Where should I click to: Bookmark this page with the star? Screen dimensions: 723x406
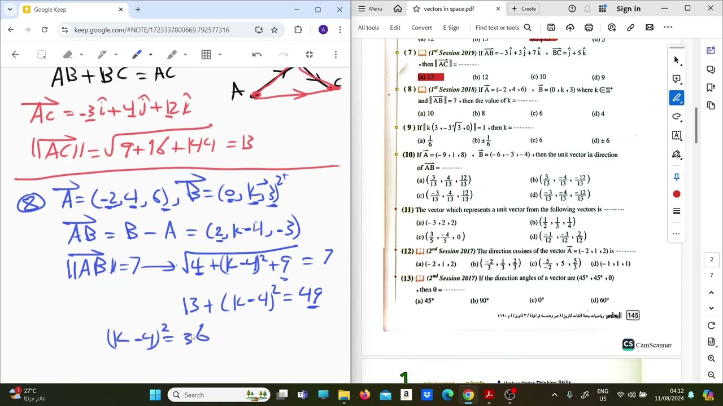274,30
